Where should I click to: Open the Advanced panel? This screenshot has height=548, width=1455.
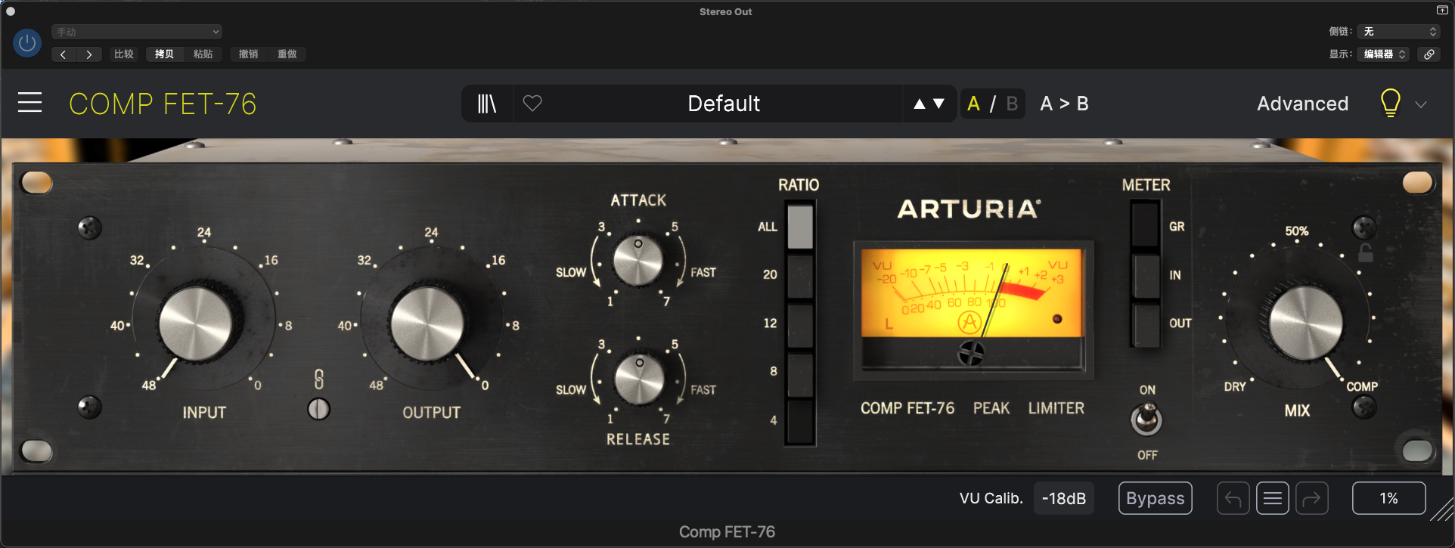(1302, 104)
